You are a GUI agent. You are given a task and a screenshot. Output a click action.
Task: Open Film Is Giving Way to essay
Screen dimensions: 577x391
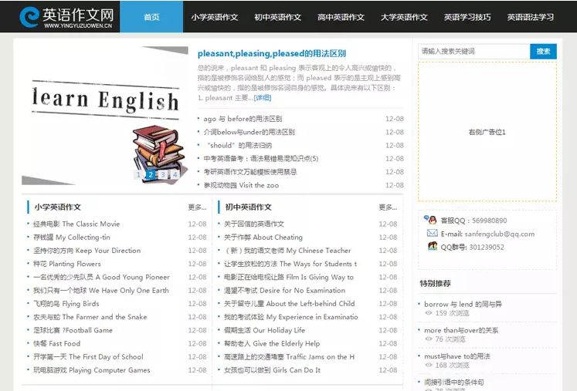pyautogui.click(x=289, y=277)
